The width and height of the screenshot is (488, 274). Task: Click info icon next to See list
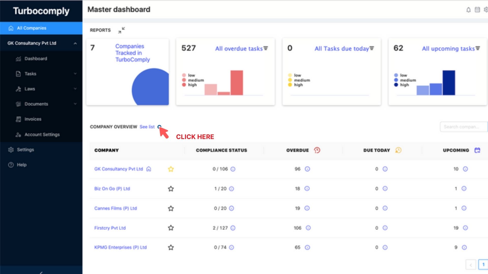point(159,127)
